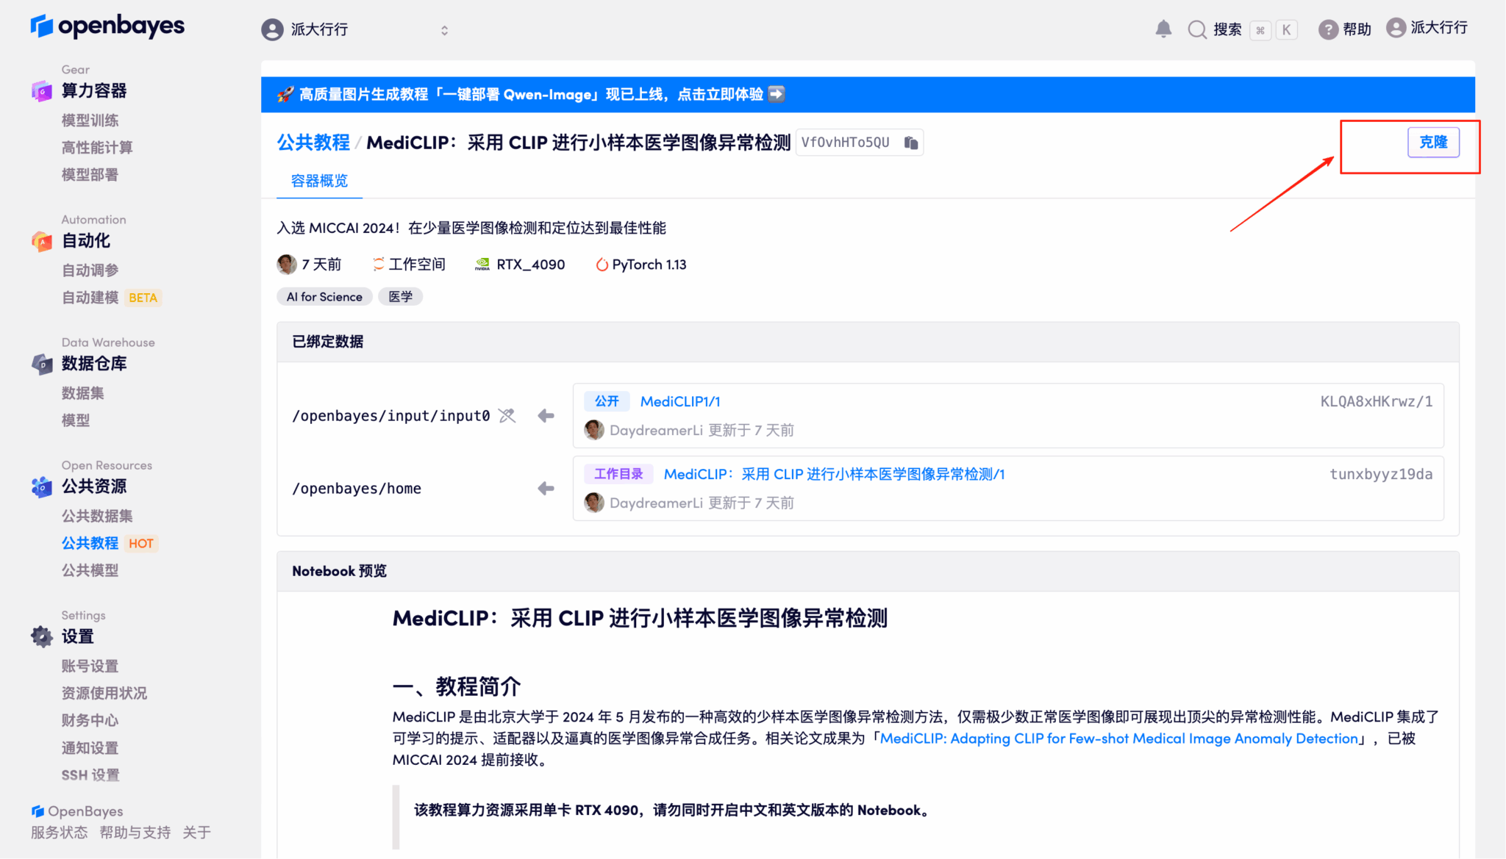Open the notification bell icon
This screenshot has width=1506, height=859.
coord(1163,29)
